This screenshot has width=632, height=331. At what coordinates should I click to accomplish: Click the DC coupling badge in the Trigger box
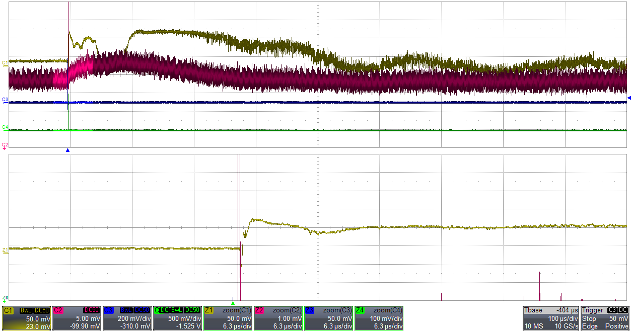pyautogui.click(x=623, y=310)
